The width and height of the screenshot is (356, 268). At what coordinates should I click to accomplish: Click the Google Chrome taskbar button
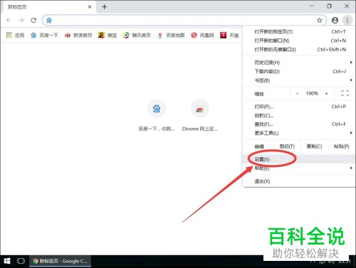click(60, 261)
